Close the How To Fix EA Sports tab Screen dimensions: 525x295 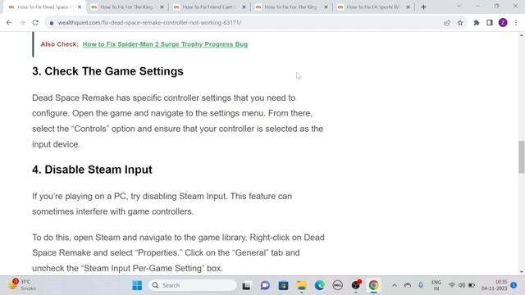409,7
